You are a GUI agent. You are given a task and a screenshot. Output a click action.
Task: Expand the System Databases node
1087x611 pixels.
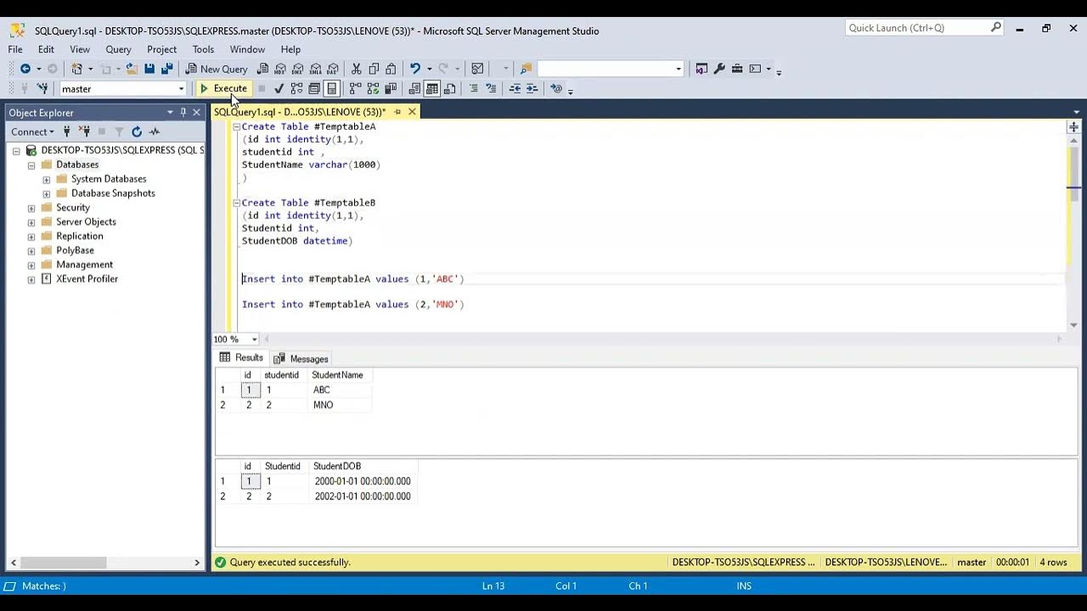[x=47, y=179]
